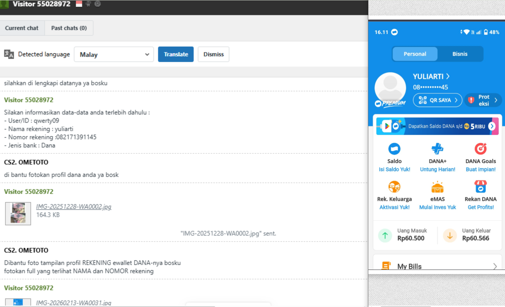505x307 pixels.
Task: Open the IMG-20251228-WA0002.jpg file link
Action: point(74,207)
